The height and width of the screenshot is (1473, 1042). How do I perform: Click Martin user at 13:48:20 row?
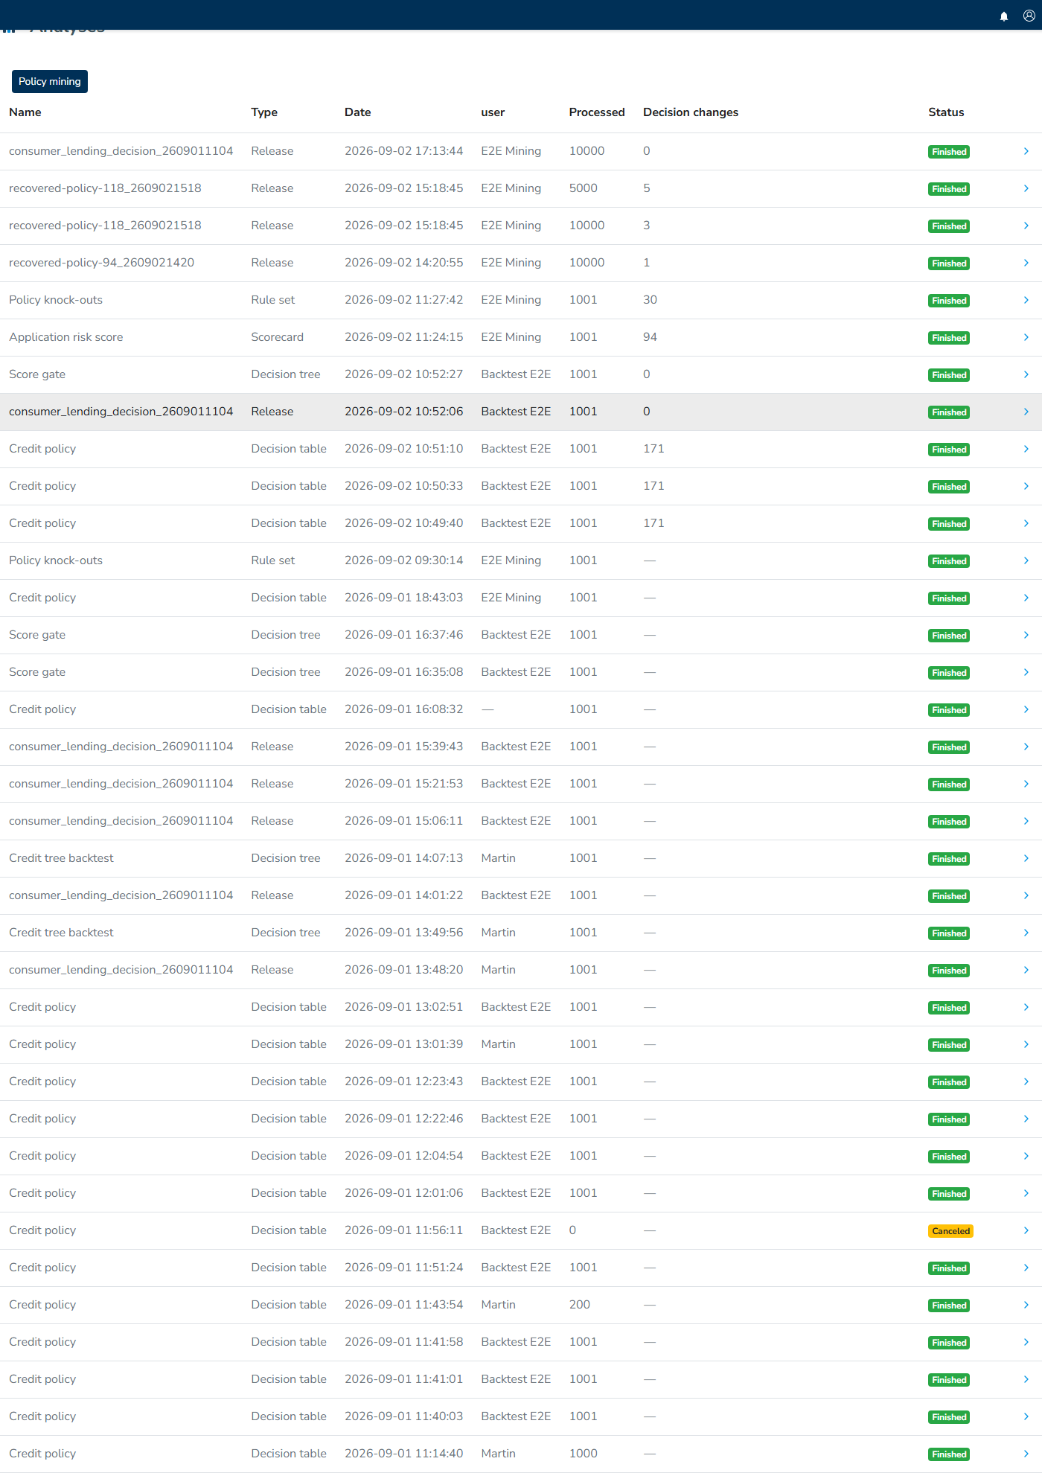coord(499,970)
